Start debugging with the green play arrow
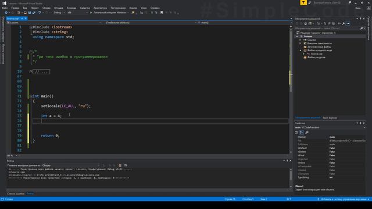The width and height of the screenshot is (372, 209). pyautogui.click(x=91, y=13)
